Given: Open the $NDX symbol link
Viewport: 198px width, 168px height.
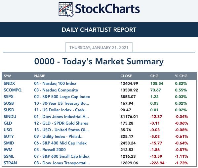Looking at the screenshot, I should click(x=9, y=84).
